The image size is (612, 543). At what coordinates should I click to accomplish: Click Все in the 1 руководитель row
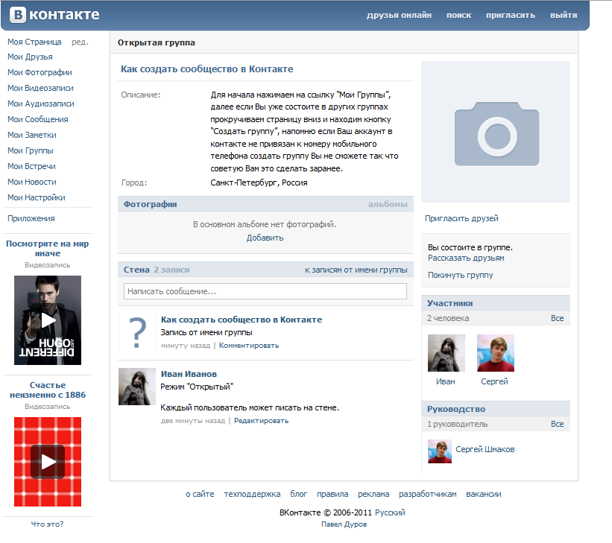557,424
